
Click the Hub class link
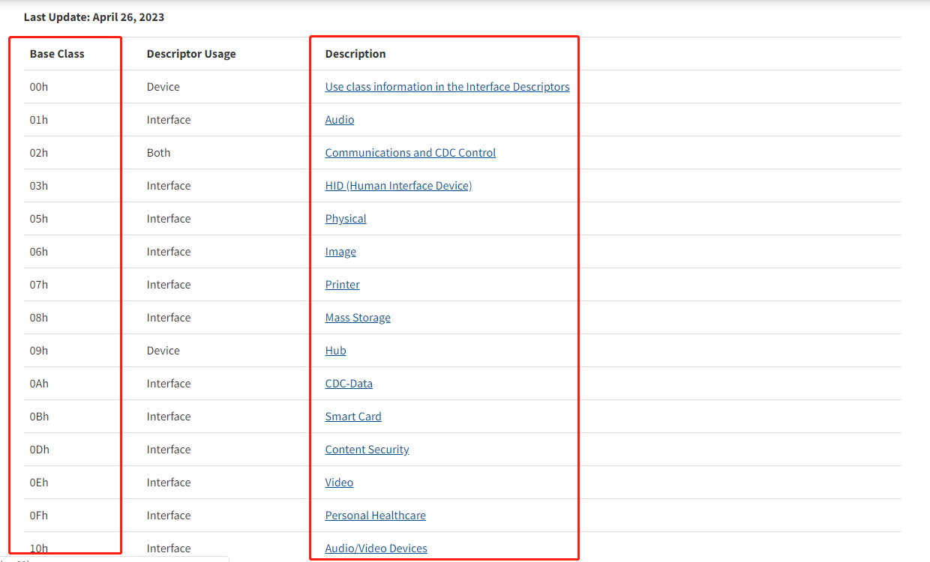(x=335, y=351)
